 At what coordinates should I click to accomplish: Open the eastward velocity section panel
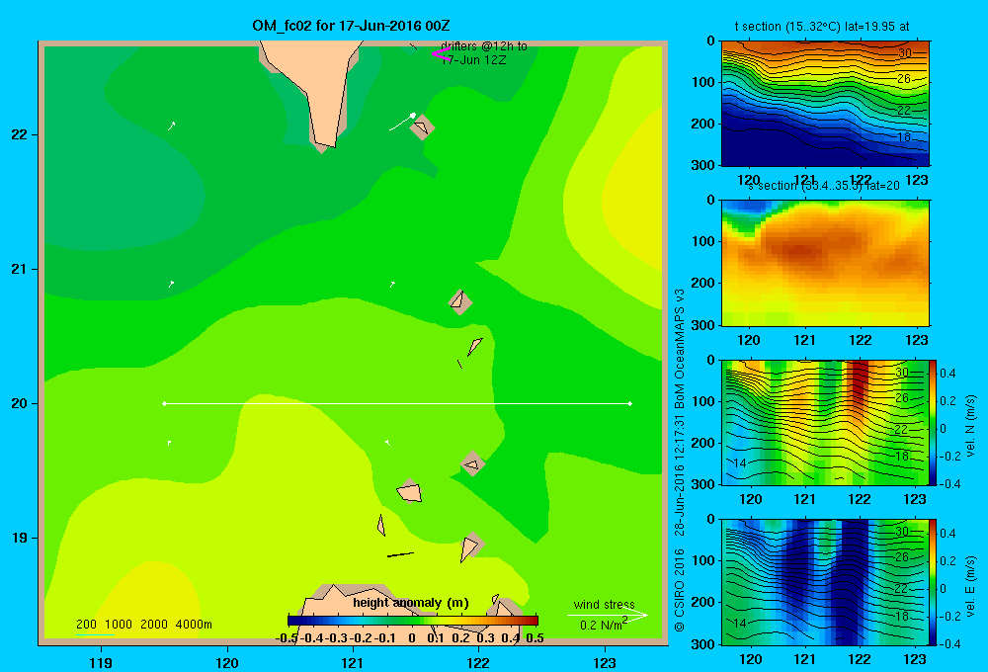pos(825,582)
